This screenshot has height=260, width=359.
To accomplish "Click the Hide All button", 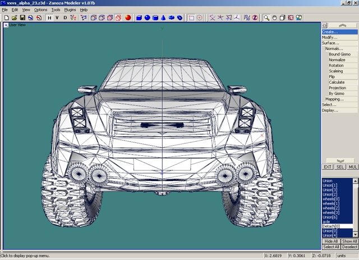I will (x=331, y=241).
